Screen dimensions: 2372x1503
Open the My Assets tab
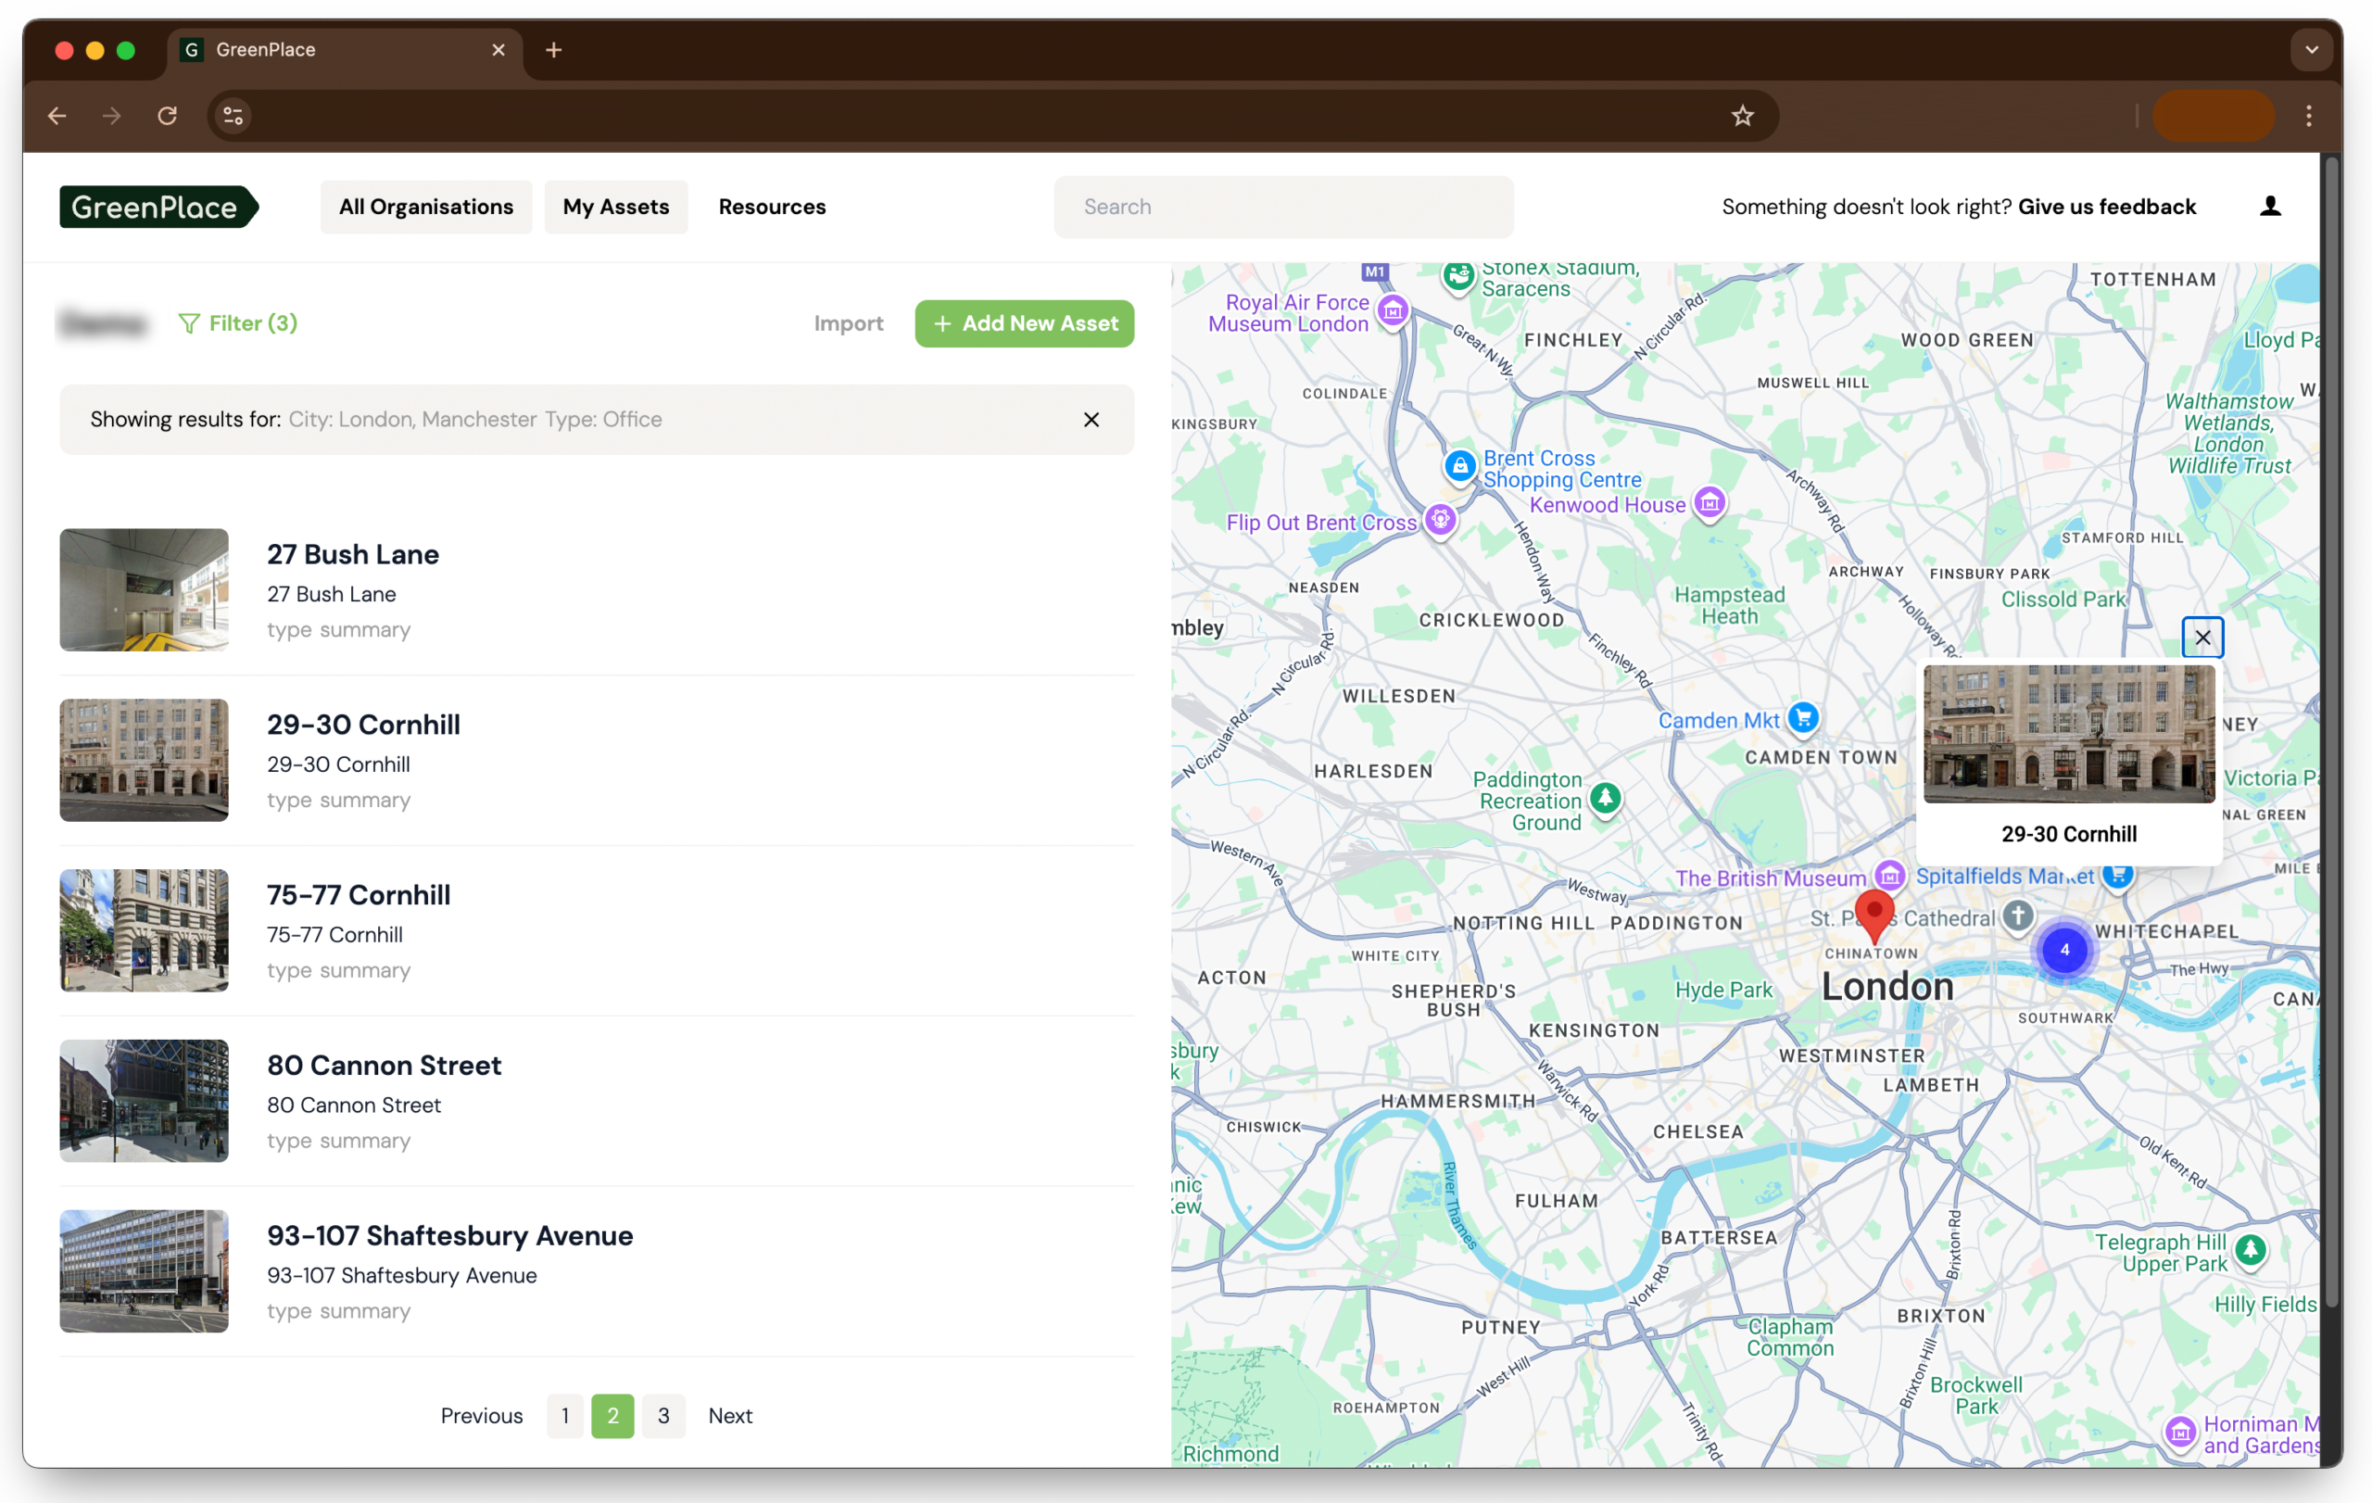(x=615, y=207)
